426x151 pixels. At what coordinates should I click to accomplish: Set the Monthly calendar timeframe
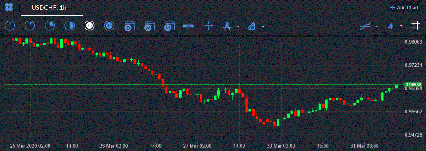pyautogui.click(x=169, y=26)
